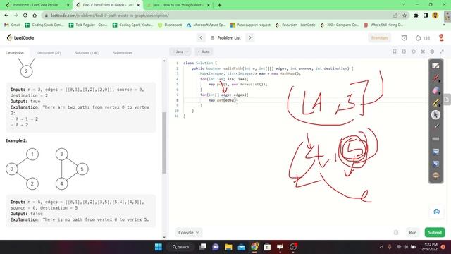Image resolution: width=451 pixels, height=254 pixels.
Task: Open Problem List
Action: pos(225,37)
